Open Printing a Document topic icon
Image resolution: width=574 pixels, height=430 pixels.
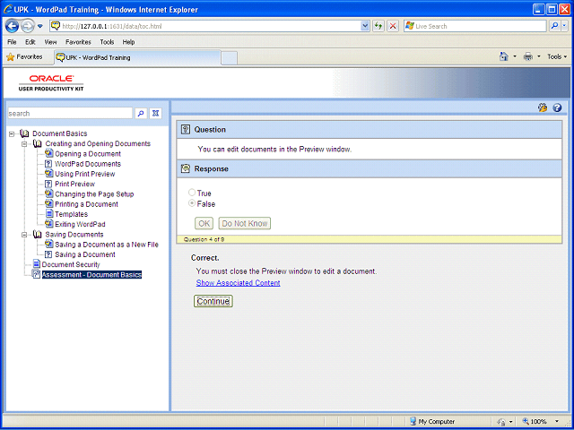click(49, 203)
